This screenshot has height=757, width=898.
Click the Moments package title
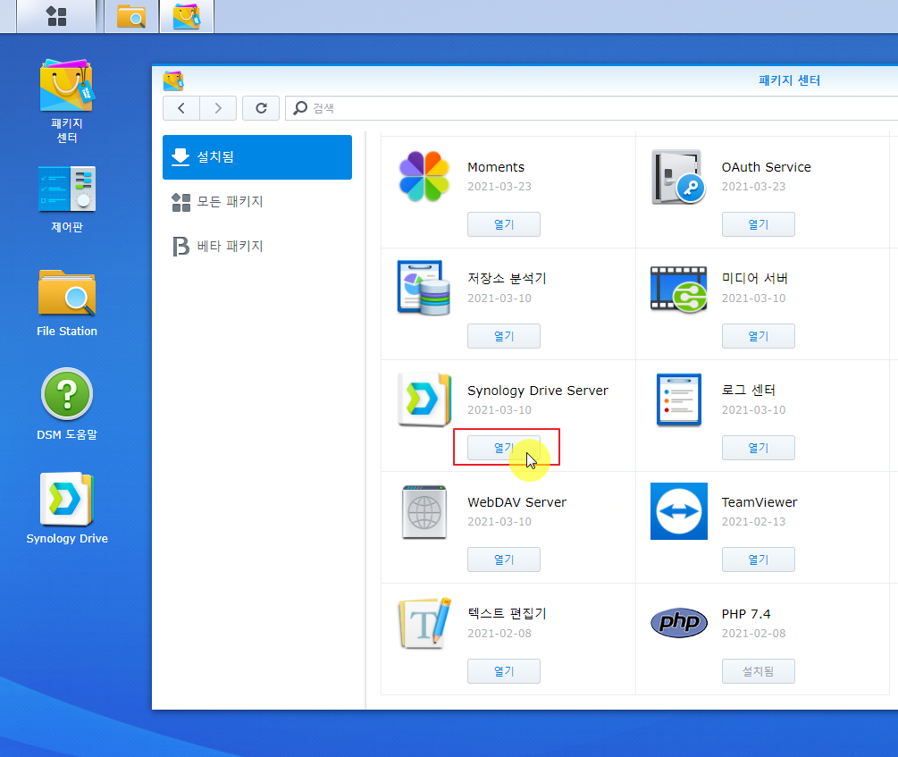[x=496, y=167]
